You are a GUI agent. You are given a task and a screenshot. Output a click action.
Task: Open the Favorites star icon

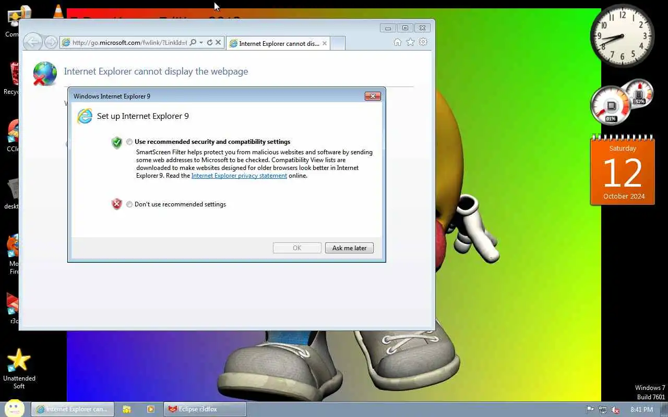(x=410, y=42)
